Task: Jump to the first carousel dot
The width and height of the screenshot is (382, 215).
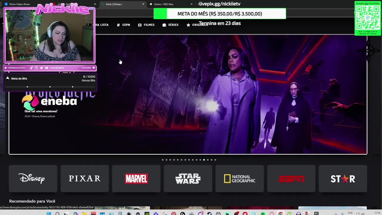Action: tap(163, 160)
